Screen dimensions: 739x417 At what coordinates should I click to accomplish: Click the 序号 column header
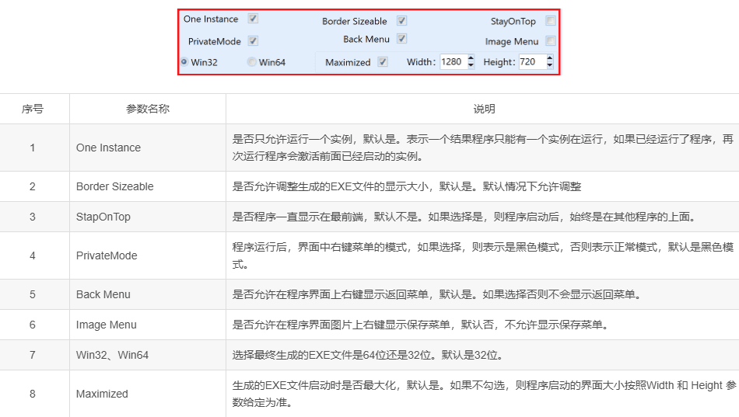click(33, 109)
